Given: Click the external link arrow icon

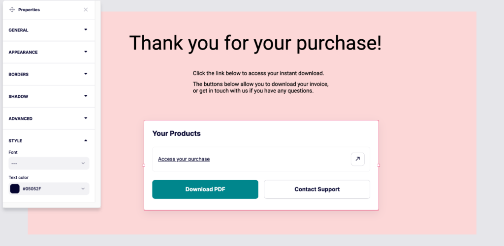Looking at the screenshot, I should (x=357, y=159).
